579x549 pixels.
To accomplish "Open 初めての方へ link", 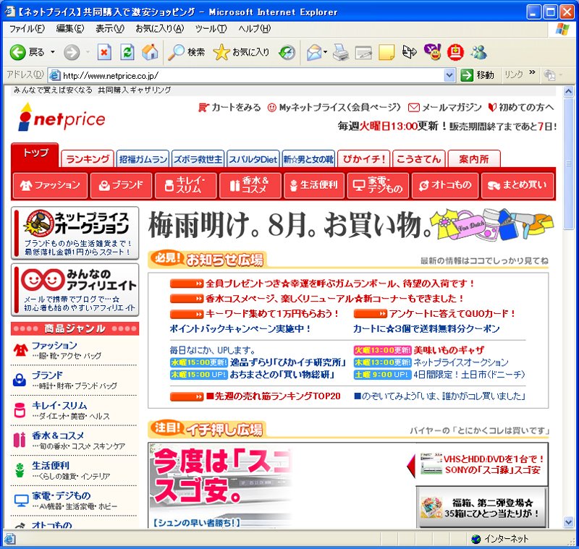I will click(520, 107).
